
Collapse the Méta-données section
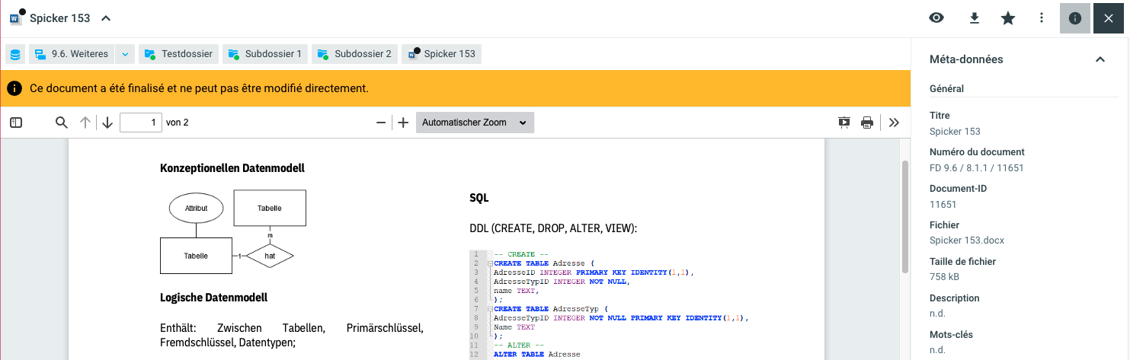click(1100, 59)
